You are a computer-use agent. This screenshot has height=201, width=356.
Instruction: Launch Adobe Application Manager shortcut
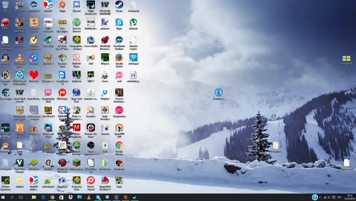(x=76, y=131)
